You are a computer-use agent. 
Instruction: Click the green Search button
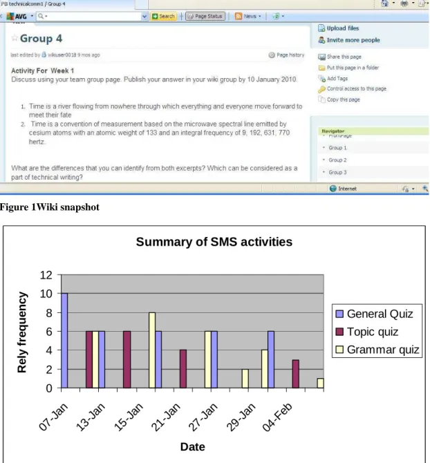[x=163, y=17]
